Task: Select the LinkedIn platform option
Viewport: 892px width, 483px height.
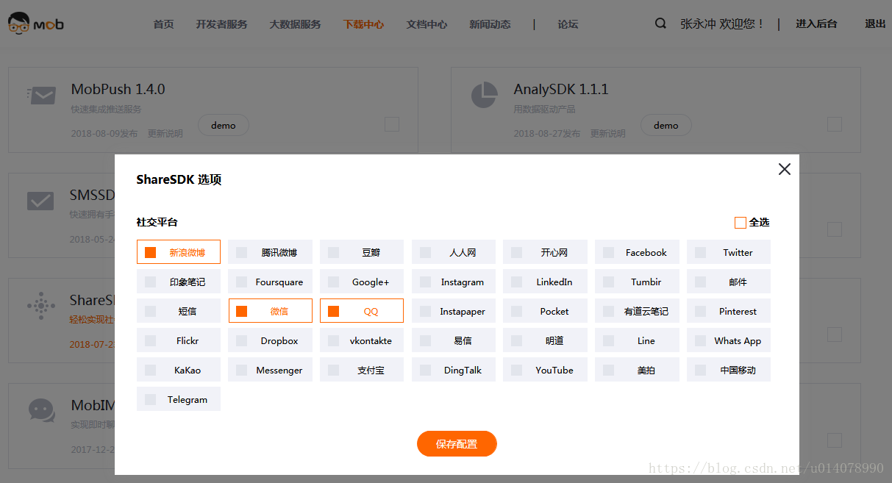Action: [545, 282]
